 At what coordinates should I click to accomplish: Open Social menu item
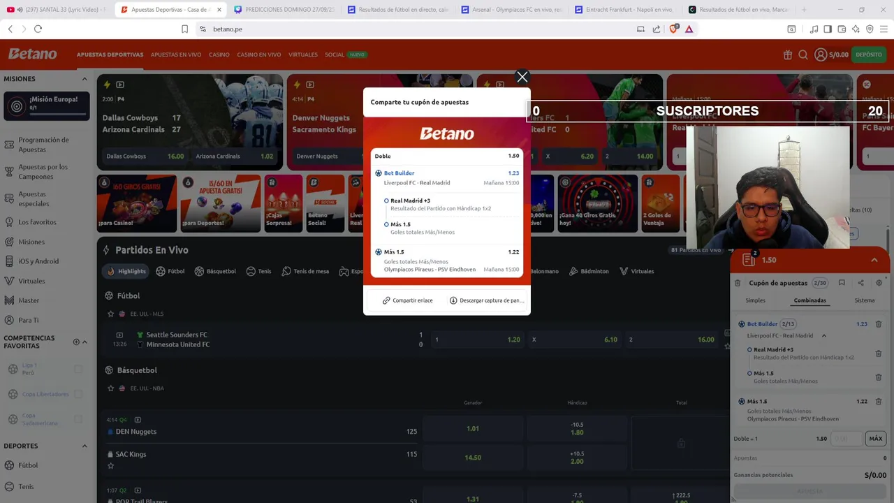335,54
